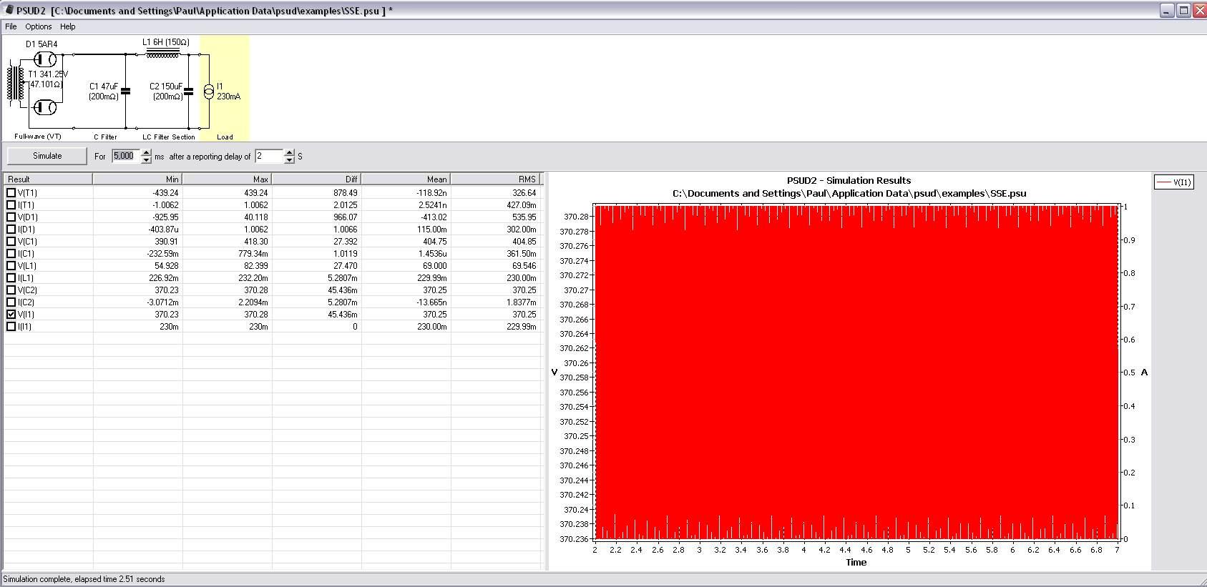Click the Load section label in schematic
1207x587 pixels.
tap(225, 137)
